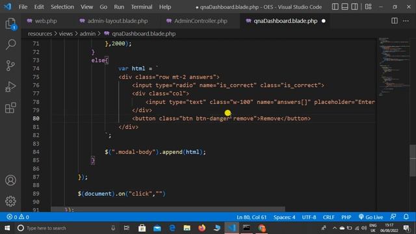The height and width of the screenshot is (234, 416).
Task: Open the Run menu
Action: click(x=119, y=7)
